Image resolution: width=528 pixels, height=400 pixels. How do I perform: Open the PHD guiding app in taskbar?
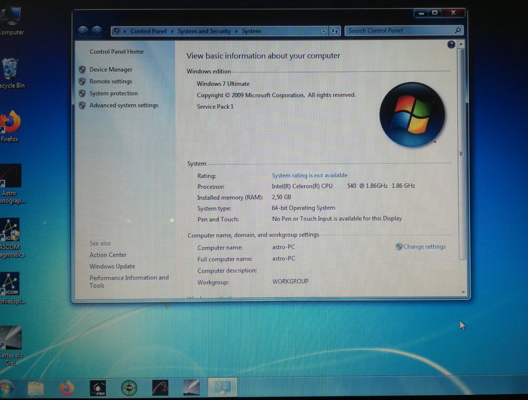(129, 388)
